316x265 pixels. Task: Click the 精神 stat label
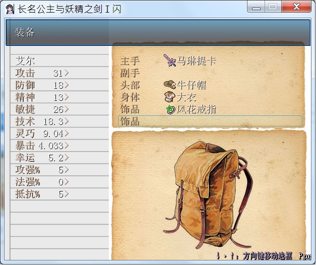25,97
